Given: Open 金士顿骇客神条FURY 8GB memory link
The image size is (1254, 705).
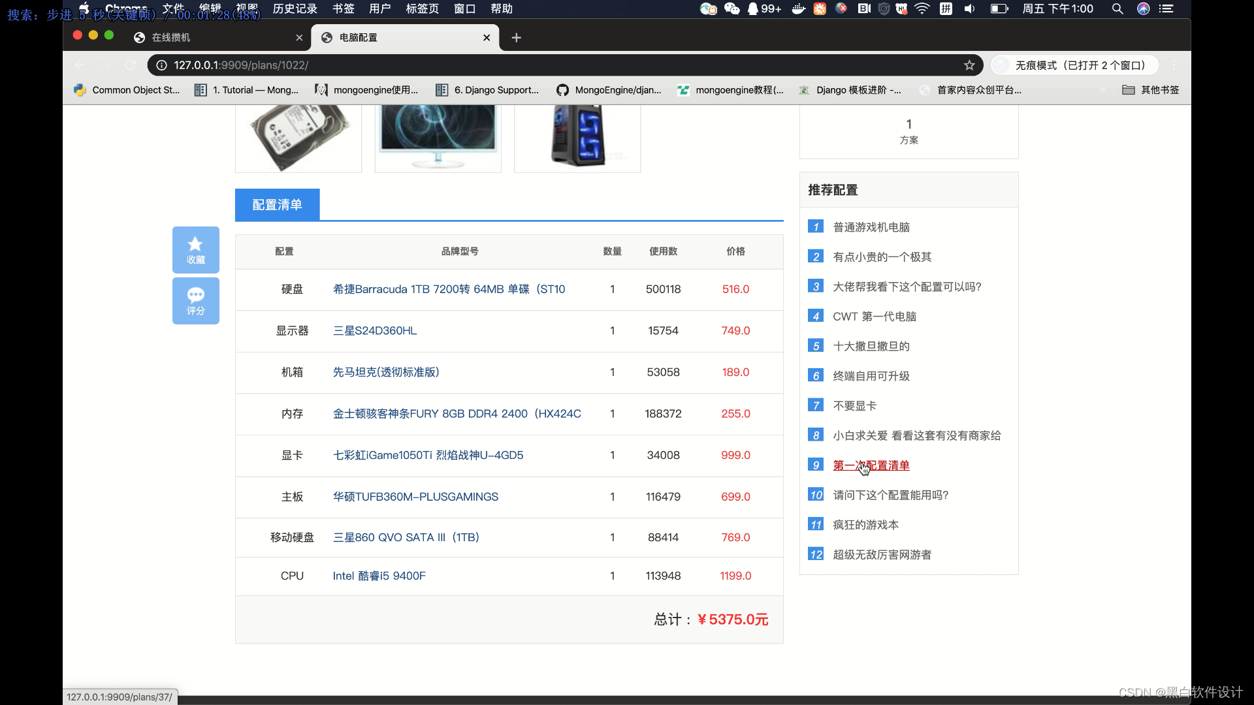Looking at the screenshot, I should point(457,414).
